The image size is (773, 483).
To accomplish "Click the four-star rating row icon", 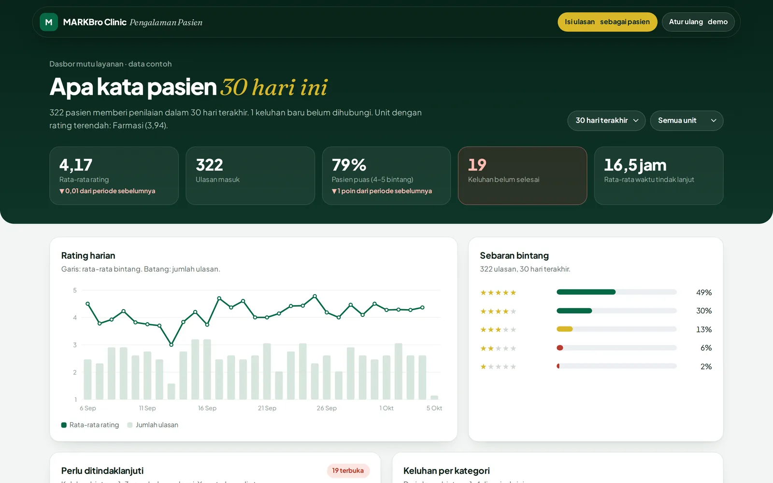I will 498,312.
